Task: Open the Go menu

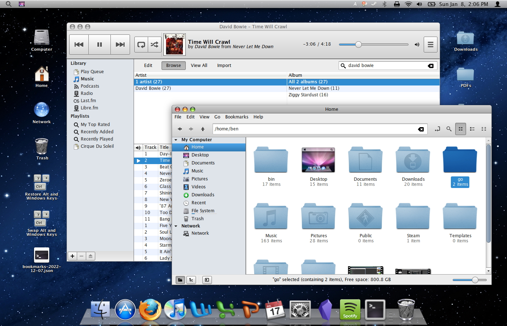Action: pos(217,117)
